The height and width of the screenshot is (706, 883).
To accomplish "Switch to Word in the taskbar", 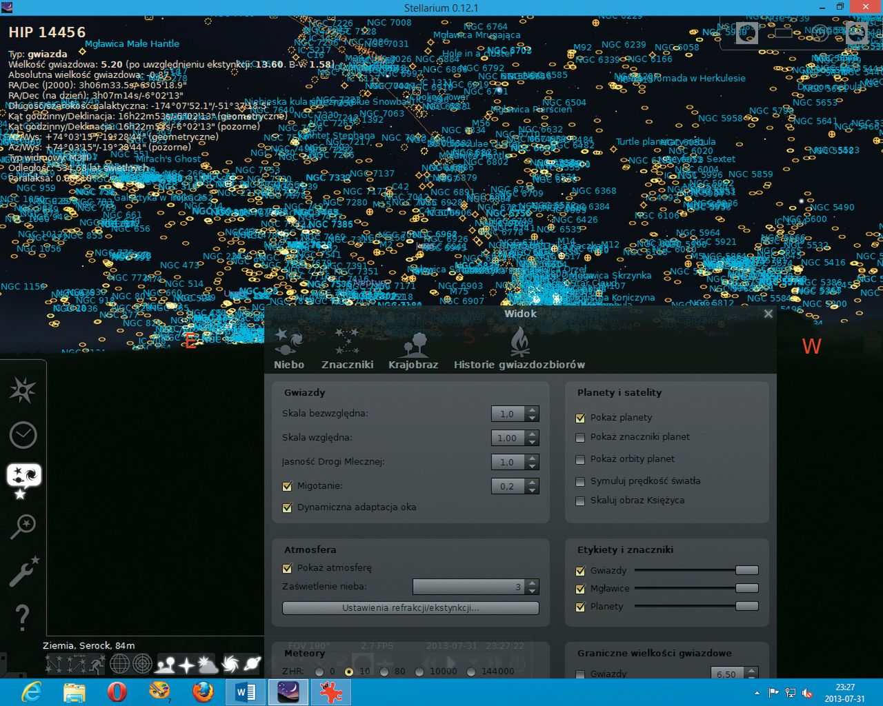I will pyautogui.click(x=246, y=692).
